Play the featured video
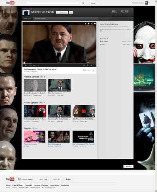 26,65
